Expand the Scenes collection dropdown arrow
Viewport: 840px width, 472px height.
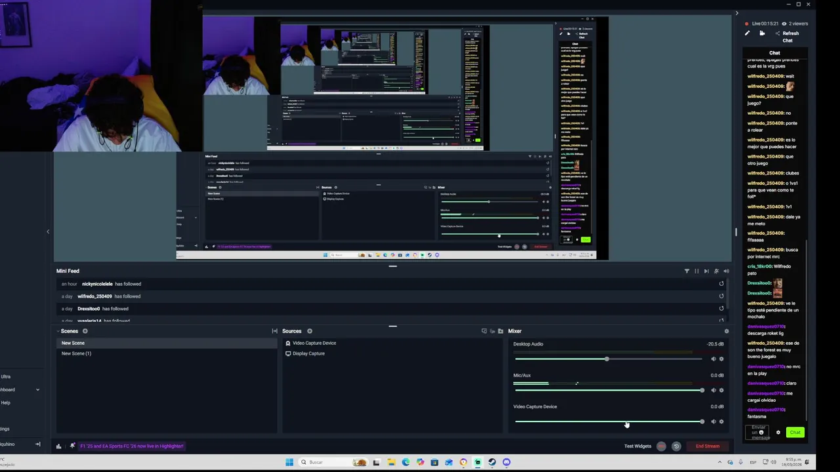point(58,331)
